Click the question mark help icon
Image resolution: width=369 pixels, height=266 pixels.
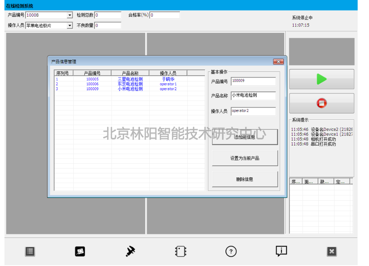[231, 251]
